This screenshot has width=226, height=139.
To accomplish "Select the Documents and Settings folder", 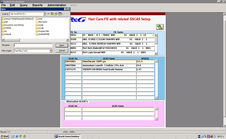I will 13,25.
